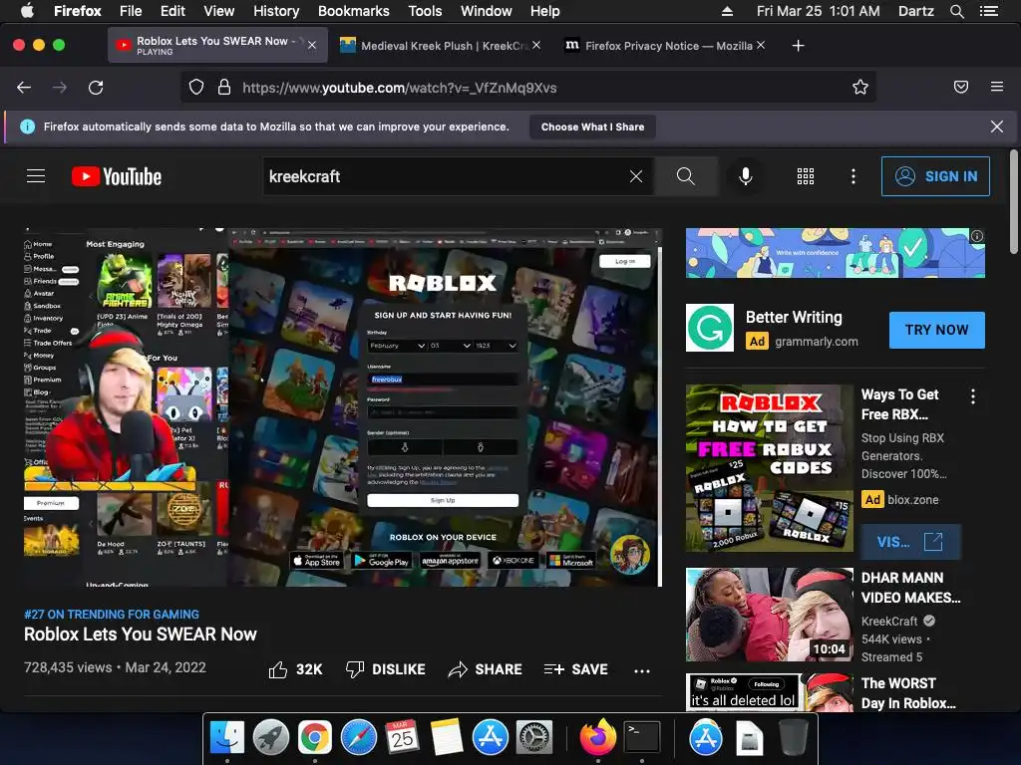Close the Firefox Privacy Notice tab

pos(761,46)
